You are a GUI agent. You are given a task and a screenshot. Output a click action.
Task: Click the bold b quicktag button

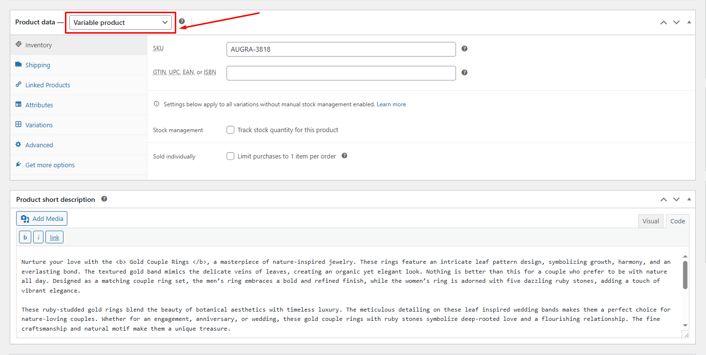[25, 237]
